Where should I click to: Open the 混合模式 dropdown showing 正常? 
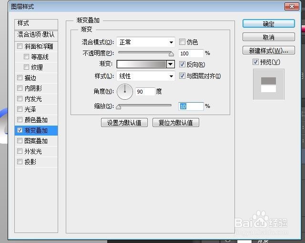click(x=146, y=42)
